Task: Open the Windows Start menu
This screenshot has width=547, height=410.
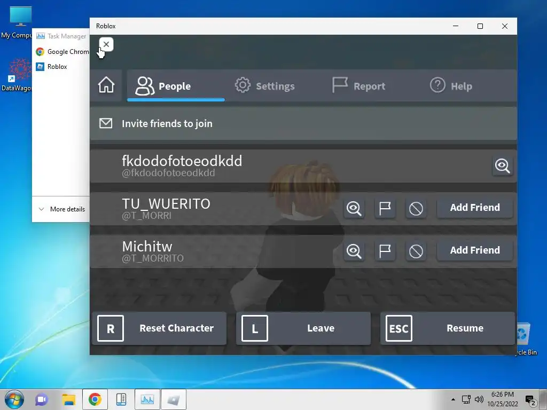Action: click(14, 399)
